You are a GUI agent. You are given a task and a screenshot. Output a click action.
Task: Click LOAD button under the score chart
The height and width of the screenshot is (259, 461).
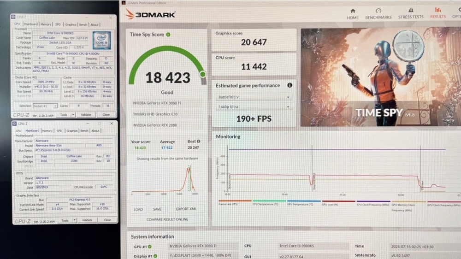(138, 209)
